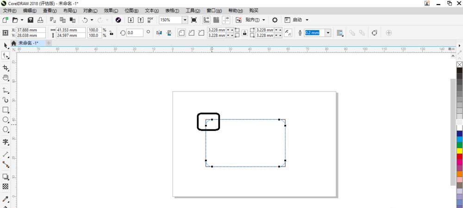Image resolution: width=463 pixels, height=208 pixels.
Task: Click the Export icon
Action: [141, 20]
